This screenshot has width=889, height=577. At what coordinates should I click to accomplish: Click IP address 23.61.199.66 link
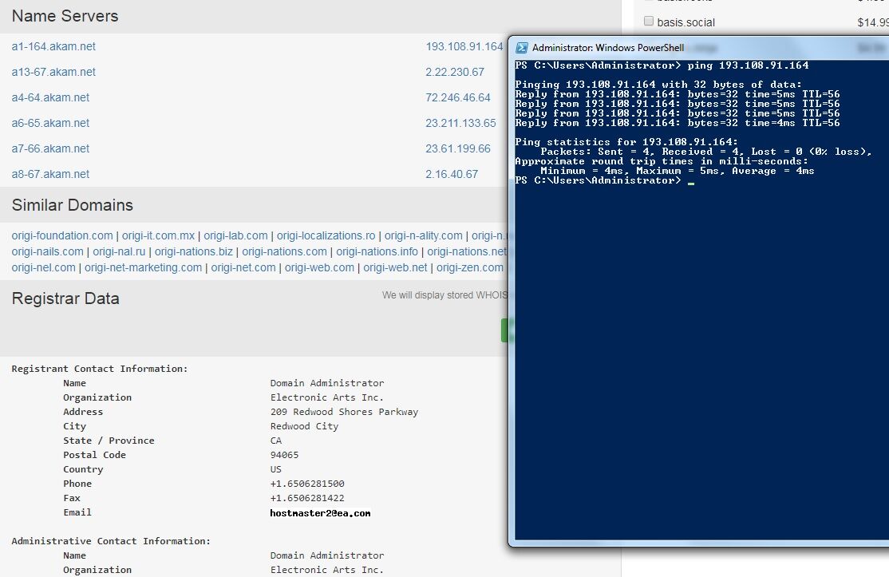click(x=457, y=148)
